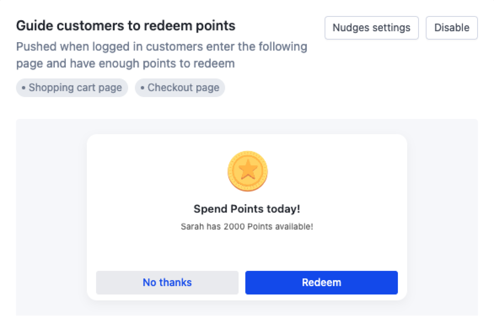The width and height of the screenshot is (494, 331).
Task: Click the gold star coin icon
Action: tap(248, 171)
